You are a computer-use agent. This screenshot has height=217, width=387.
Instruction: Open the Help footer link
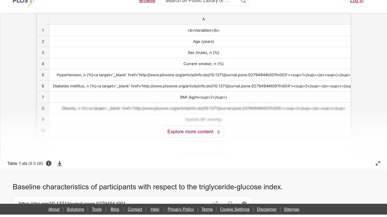point(155,209)
